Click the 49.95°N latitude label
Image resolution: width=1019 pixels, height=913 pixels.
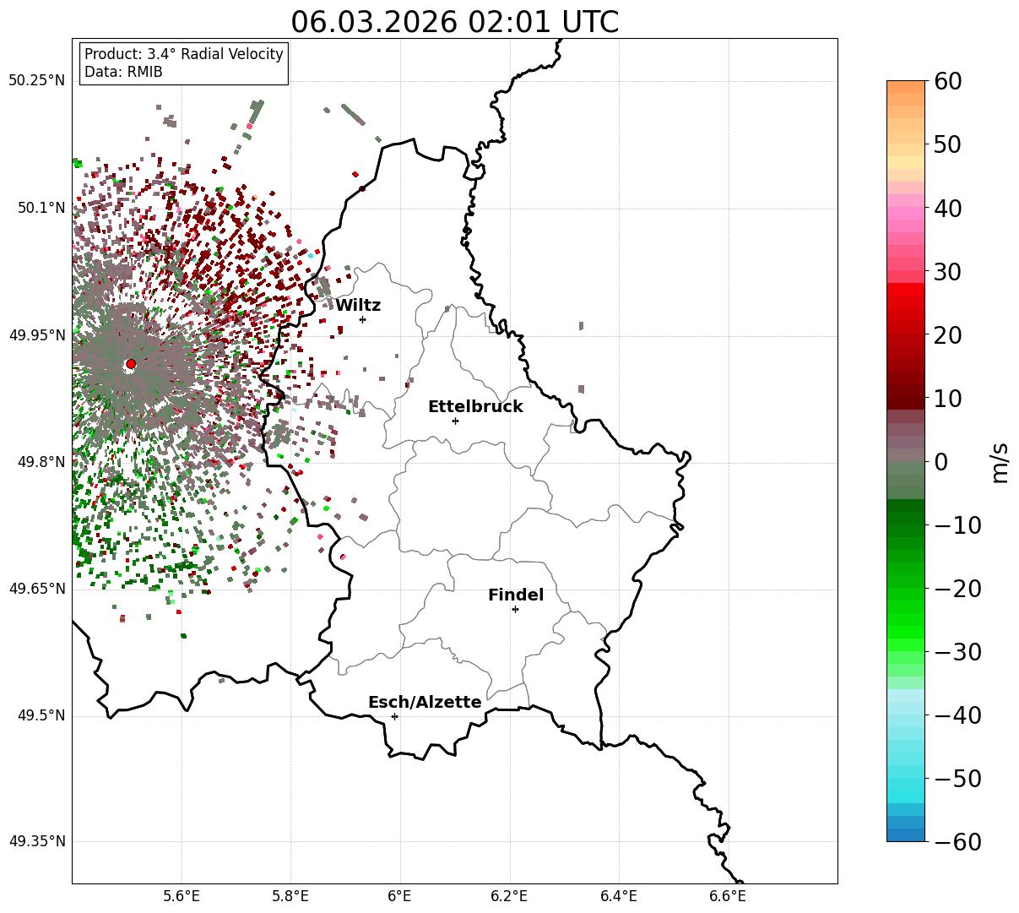(36, 335)
